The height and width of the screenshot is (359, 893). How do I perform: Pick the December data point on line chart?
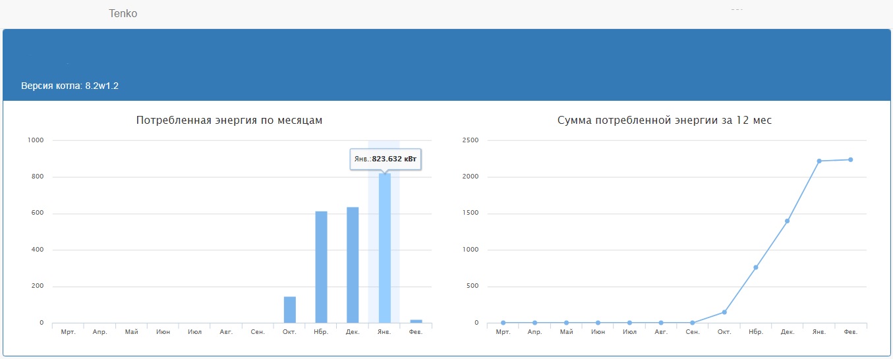787,221
